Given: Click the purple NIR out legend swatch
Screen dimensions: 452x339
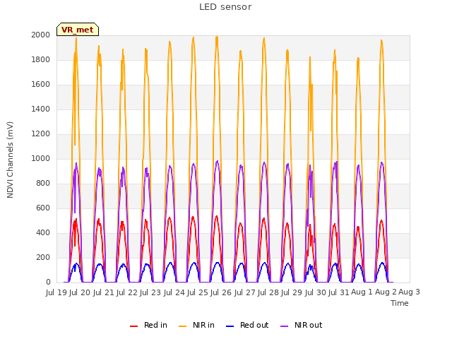Looking at the screenshot, I should coord(284,326).
